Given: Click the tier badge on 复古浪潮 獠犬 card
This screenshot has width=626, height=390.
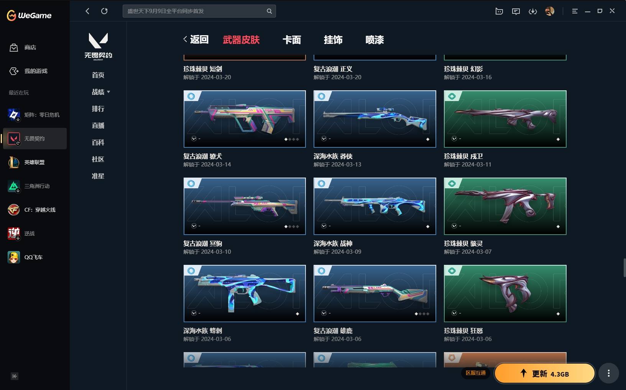Looking at the screenshot, I should pos(191,96).
